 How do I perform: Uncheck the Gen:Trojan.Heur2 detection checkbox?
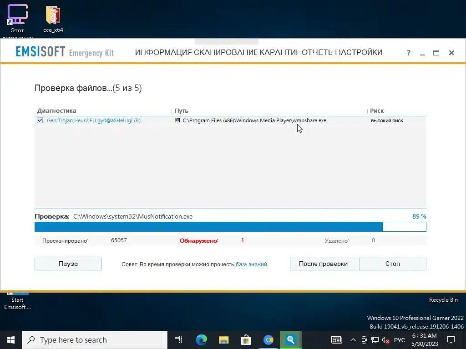coord(40,120)
